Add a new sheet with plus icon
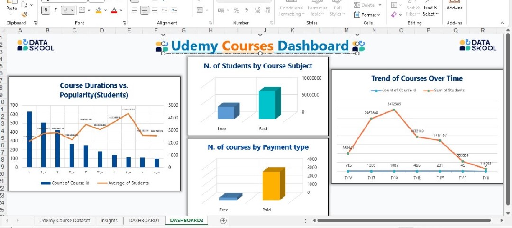 (x=223, y=221)
